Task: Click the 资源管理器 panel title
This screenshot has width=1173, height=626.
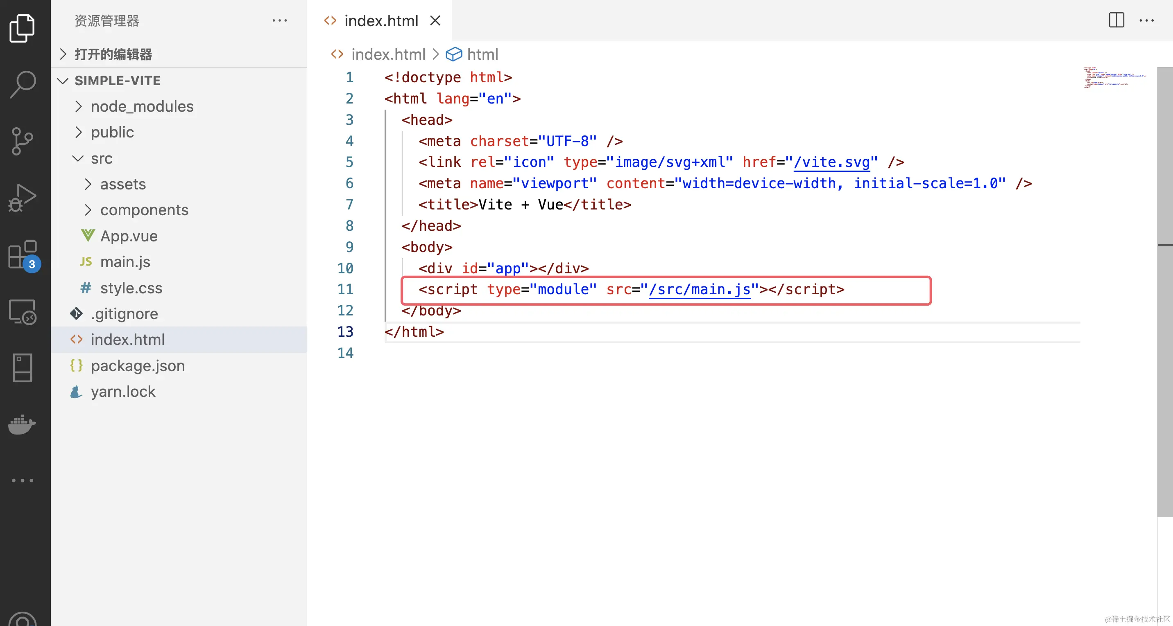Action: (106, 20)
